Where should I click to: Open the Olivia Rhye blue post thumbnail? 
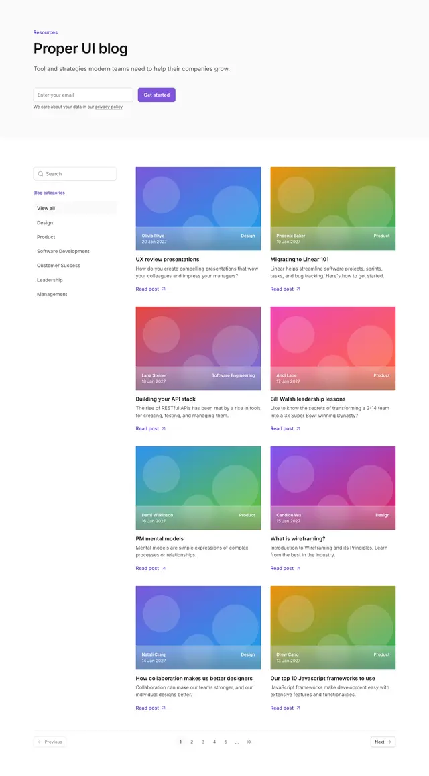click(x=198, y=209)
